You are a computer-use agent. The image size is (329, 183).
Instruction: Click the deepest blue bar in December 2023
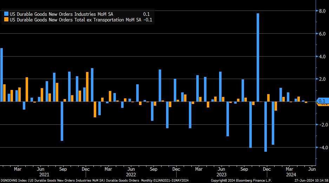265,126
